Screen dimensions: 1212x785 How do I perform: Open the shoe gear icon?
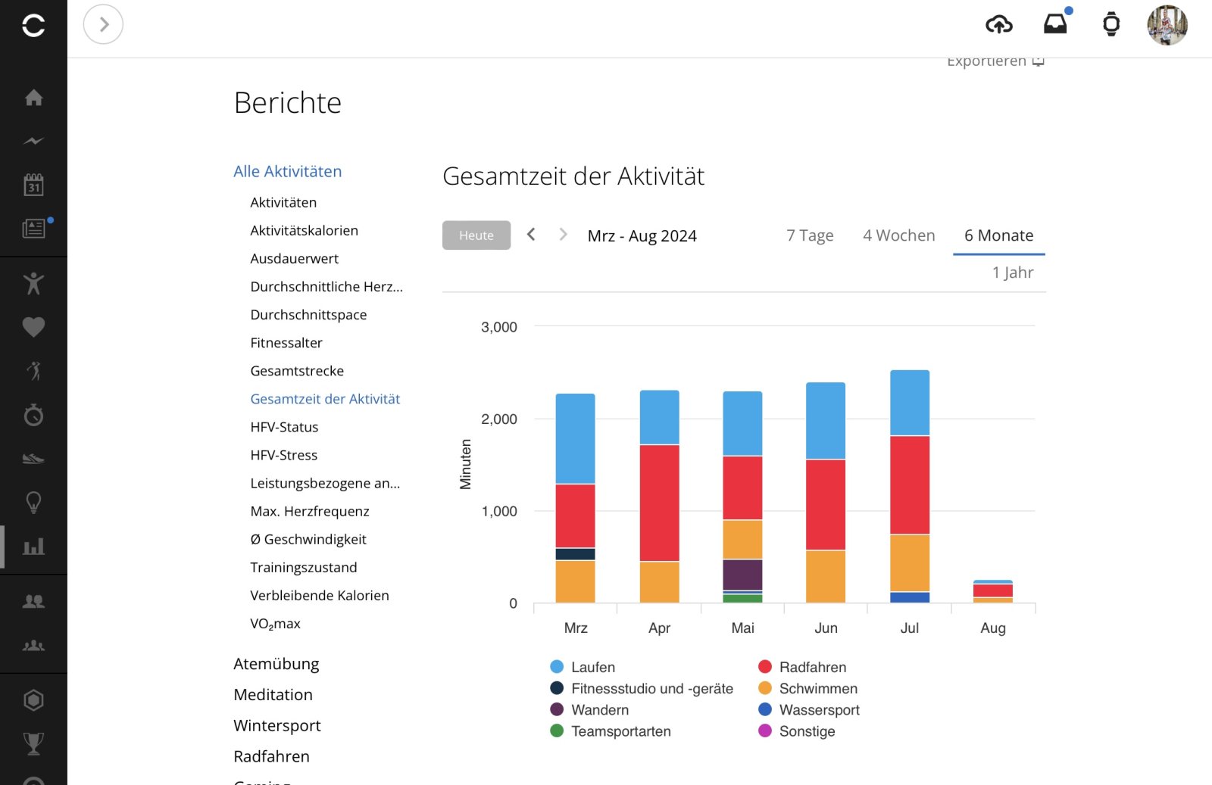33,459
